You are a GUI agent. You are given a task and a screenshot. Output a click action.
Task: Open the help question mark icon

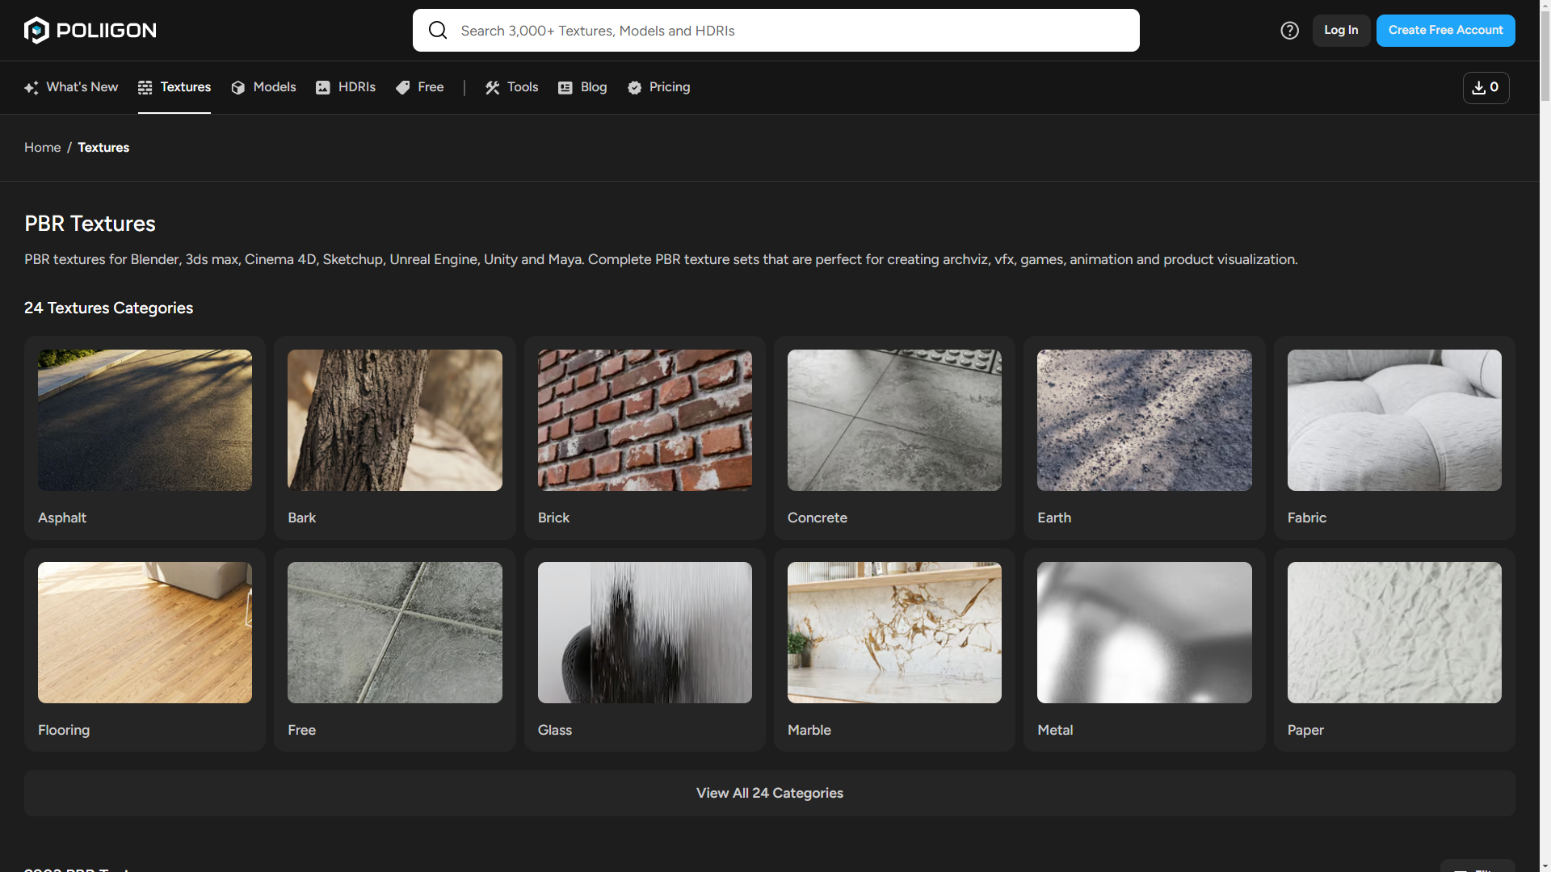tap(1290, 31)
